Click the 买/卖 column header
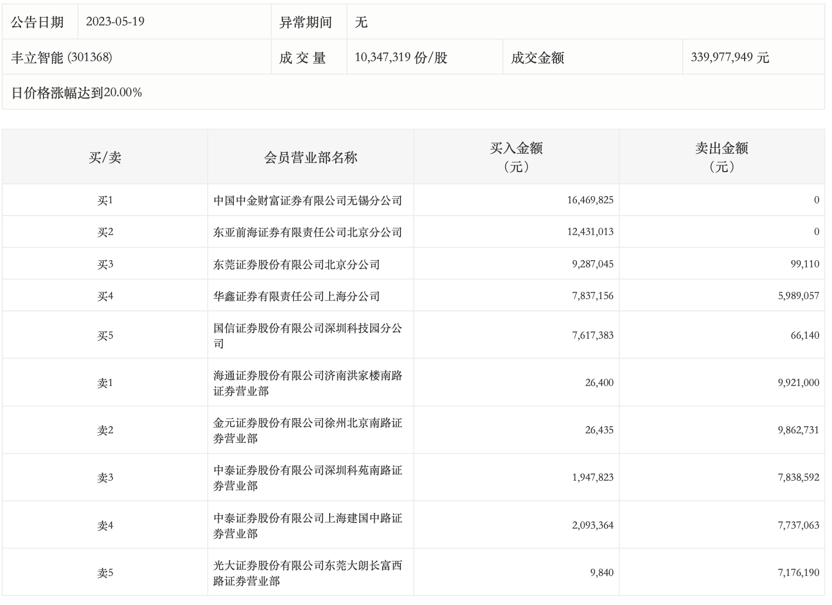The width and height of the screenshot is (832, 605). [105, 158]
